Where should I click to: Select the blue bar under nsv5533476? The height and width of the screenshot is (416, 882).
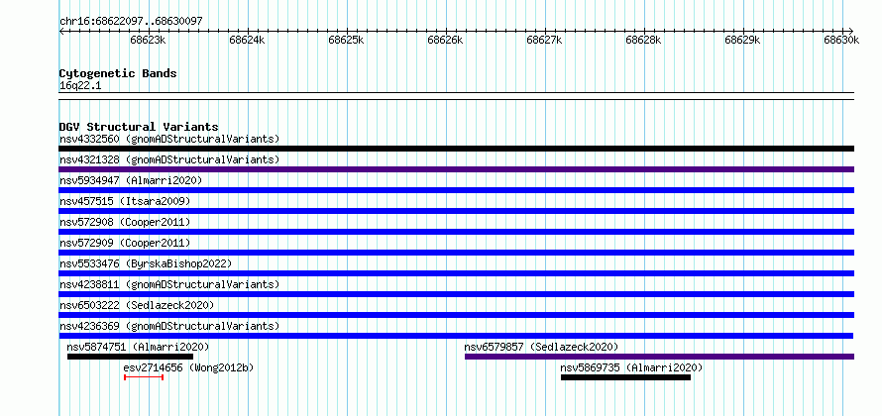coord(456,273)
